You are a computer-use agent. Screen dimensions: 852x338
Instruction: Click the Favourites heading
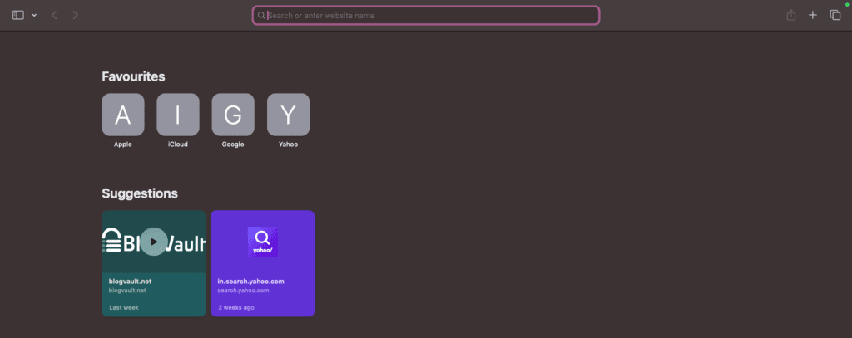pyautogui.click(x=133, y=76)
